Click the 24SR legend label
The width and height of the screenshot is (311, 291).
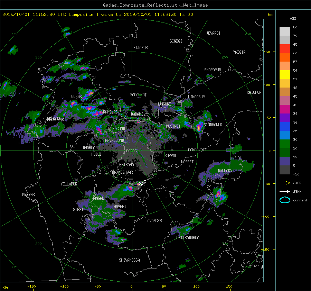pos(297,183)
